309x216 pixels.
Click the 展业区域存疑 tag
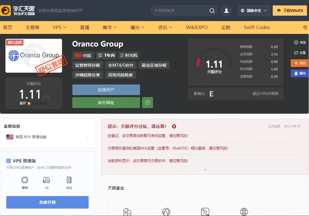coord(154,65)
